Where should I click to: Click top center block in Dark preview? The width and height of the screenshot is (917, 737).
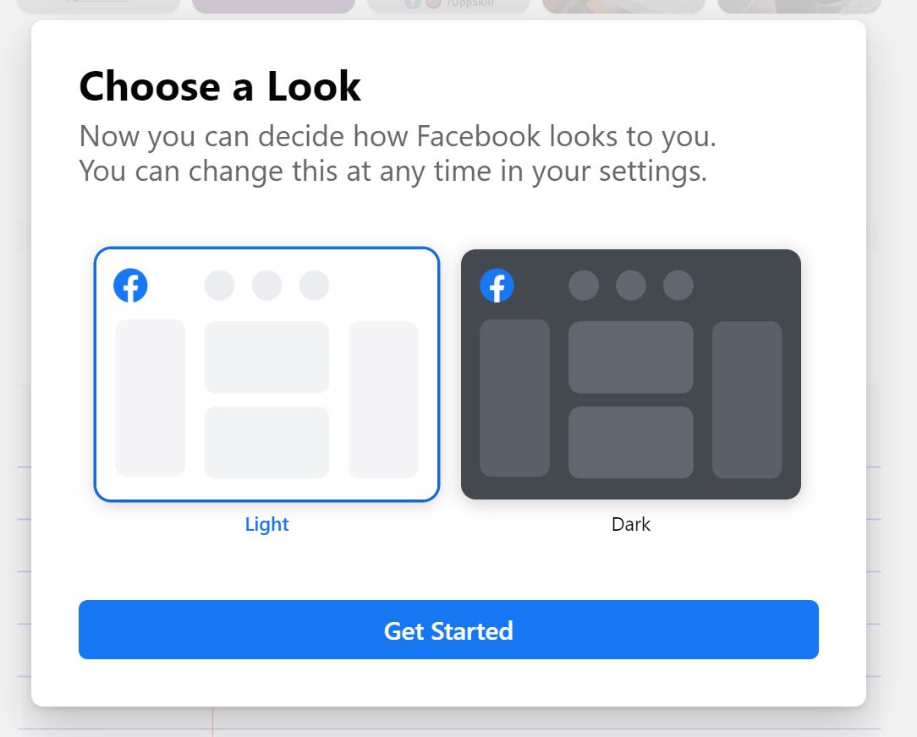(x=631, y=357)
